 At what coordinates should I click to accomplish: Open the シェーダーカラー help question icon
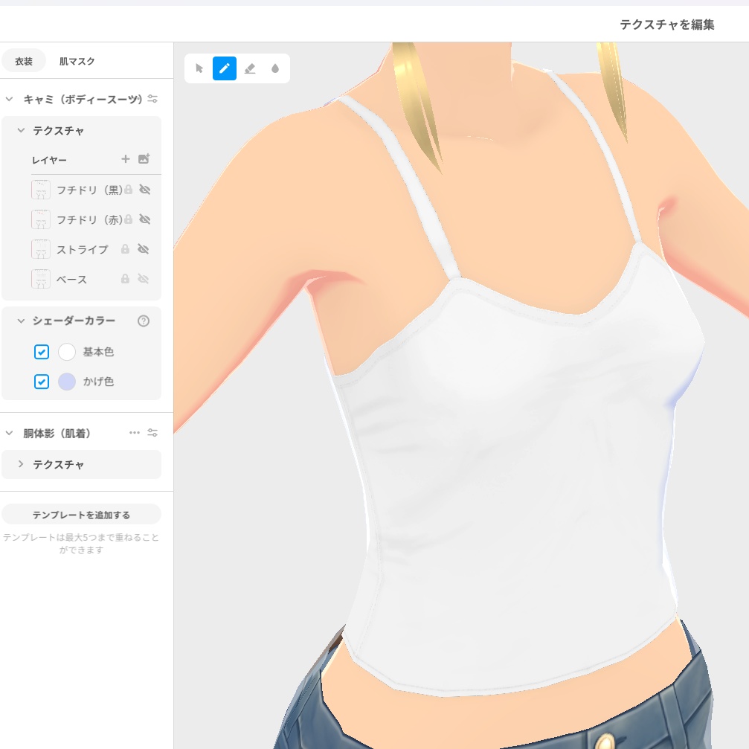click(144, 321)
